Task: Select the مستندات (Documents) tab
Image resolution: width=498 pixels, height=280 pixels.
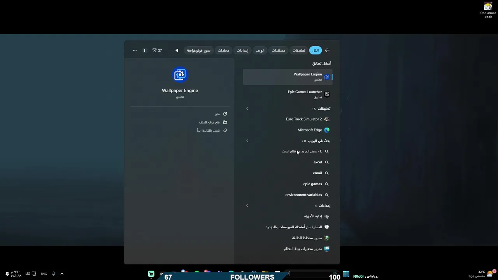Action: [x=278, y=50]
